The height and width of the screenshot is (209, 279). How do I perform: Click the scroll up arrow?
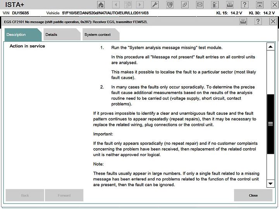coord(270,47)
